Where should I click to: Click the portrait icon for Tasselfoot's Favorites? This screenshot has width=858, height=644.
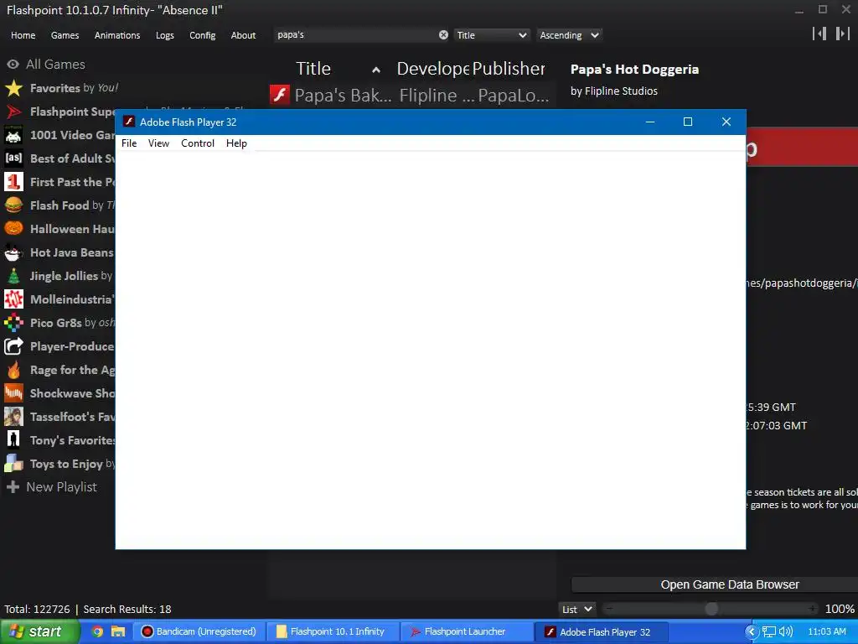point(13,417)
